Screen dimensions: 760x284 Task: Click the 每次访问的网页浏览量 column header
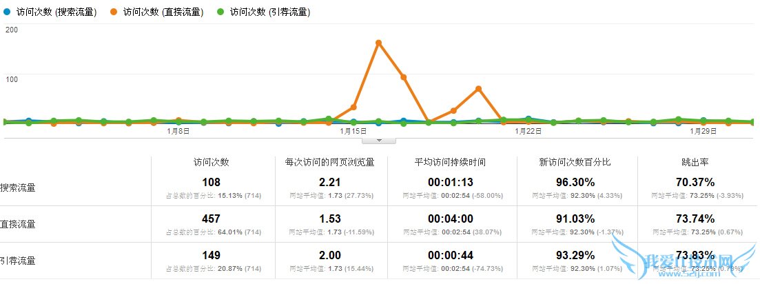tap(329, 163)
